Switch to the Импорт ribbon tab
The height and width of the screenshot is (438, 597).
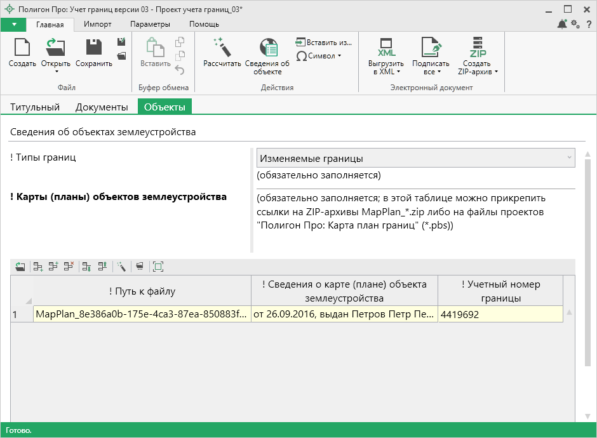(x=97, y=24)
